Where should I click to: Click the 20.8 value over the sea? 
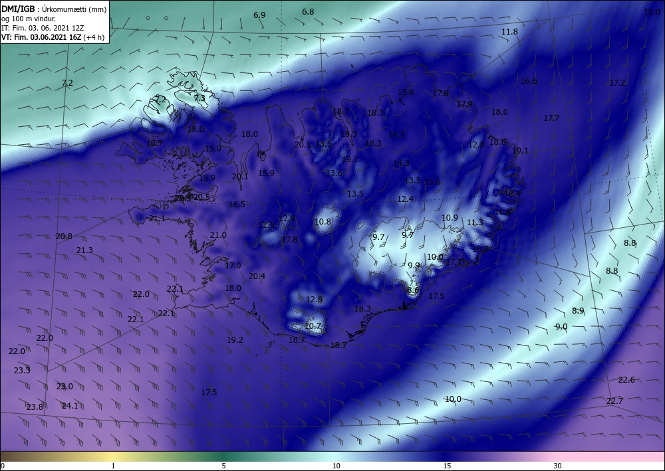(64, 236)
